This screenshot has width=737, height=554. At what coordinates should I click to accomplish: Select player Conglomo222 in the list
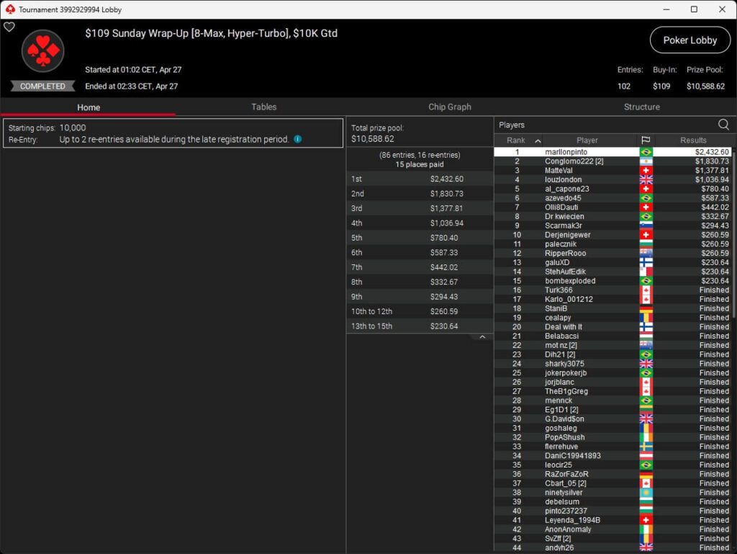[x=574, y=161]
